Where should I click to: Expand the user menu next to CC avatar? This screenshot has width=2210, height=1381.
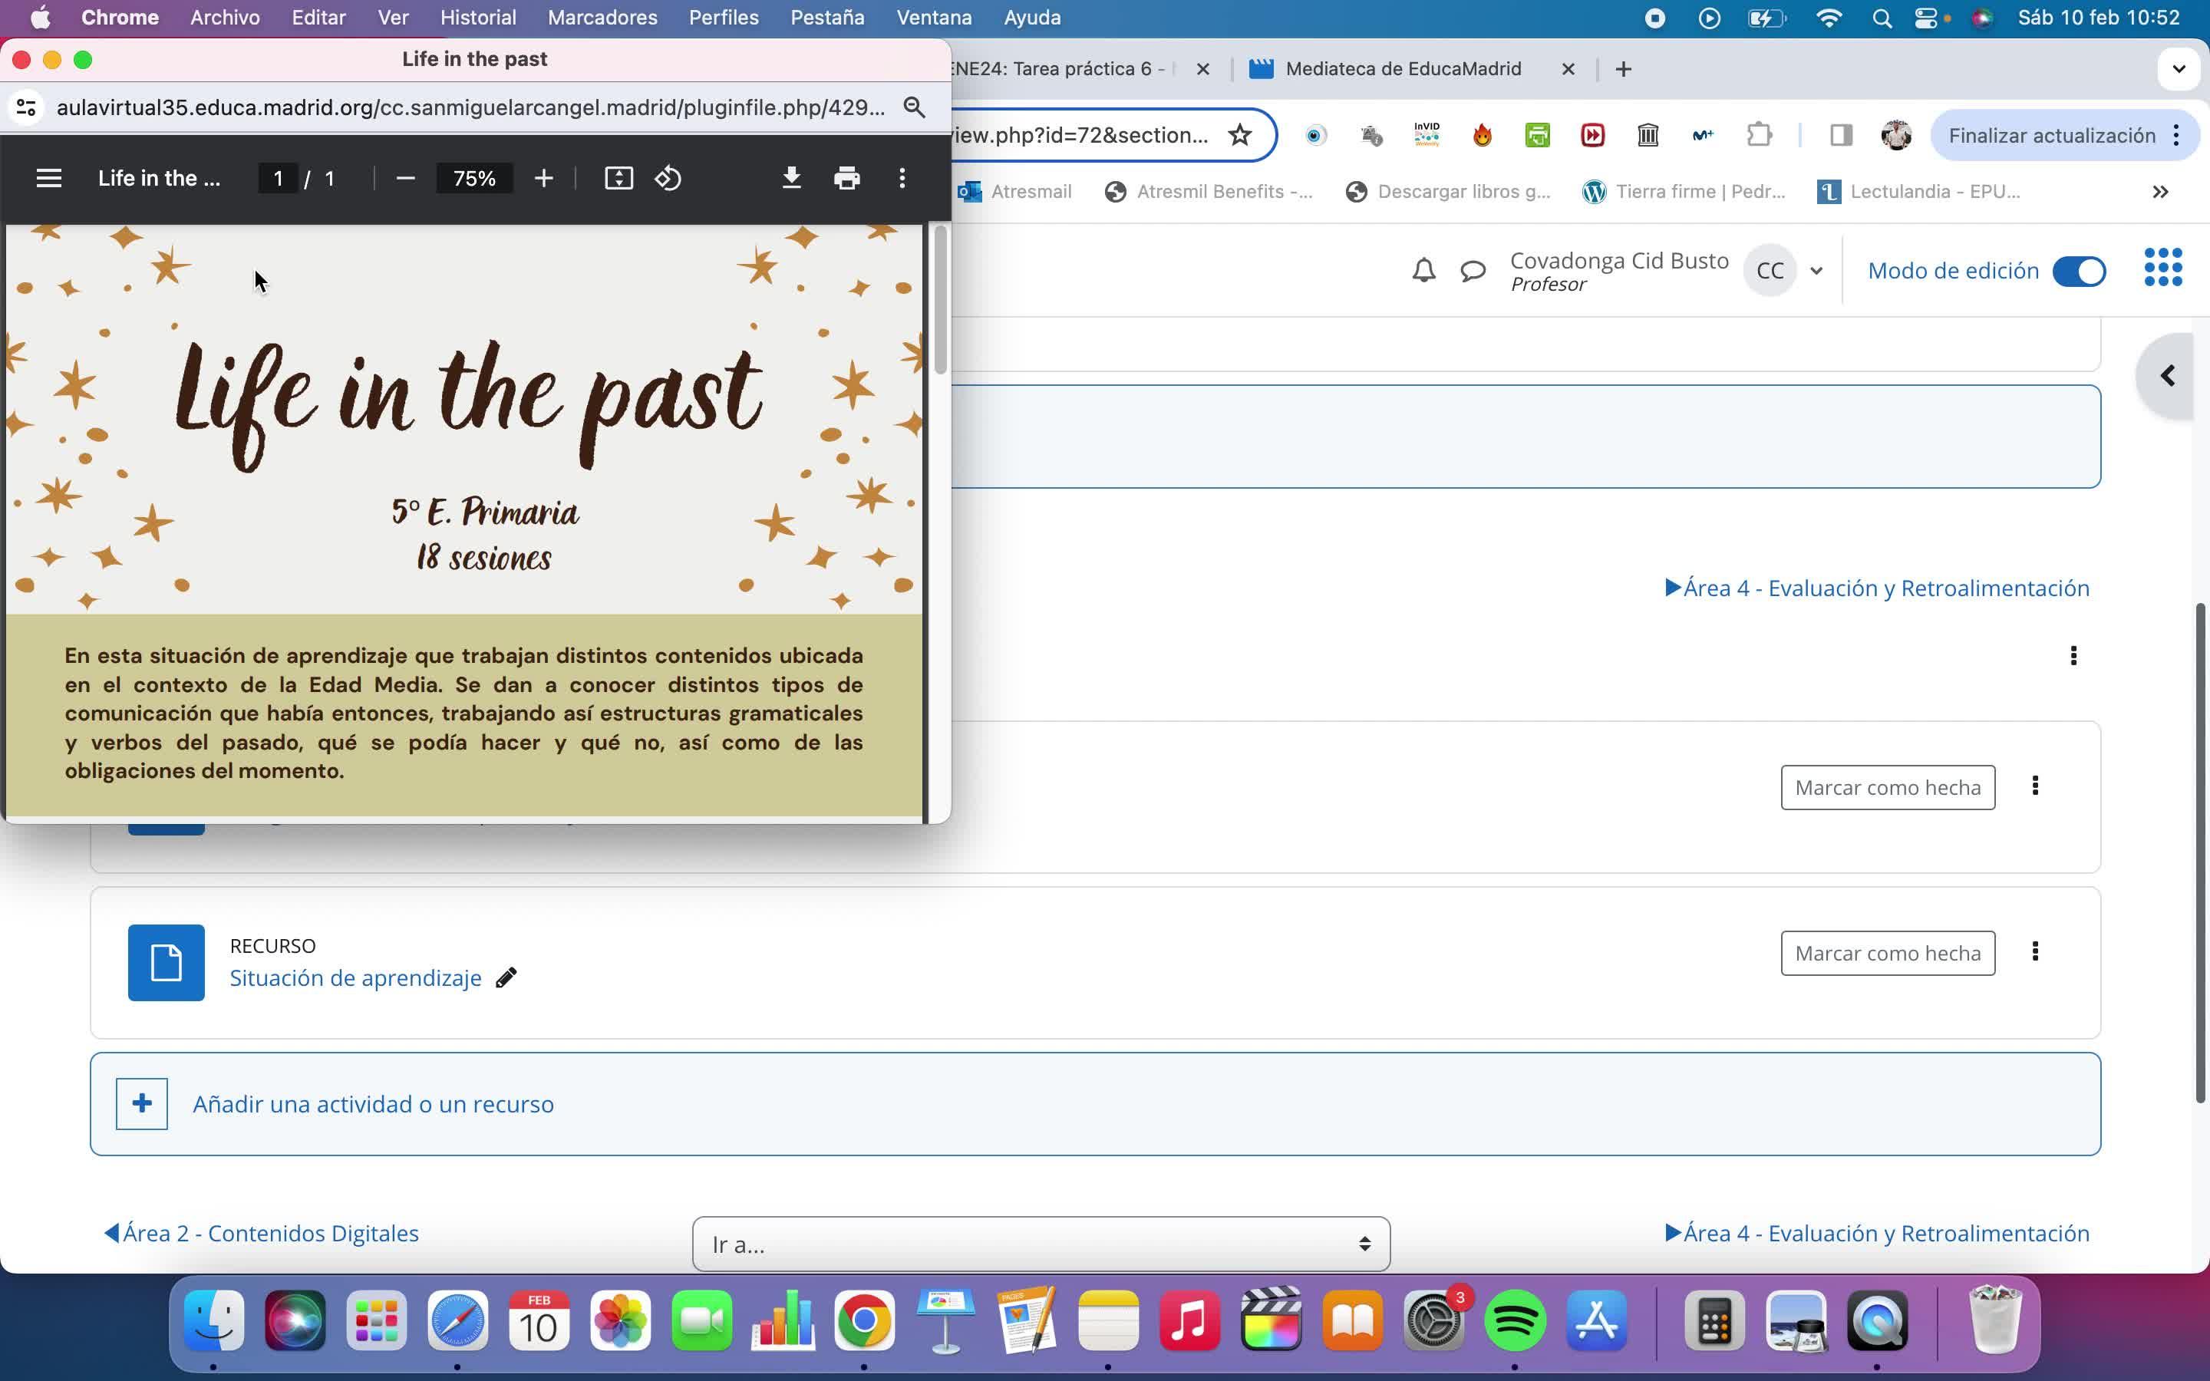tap(1816, 270)
